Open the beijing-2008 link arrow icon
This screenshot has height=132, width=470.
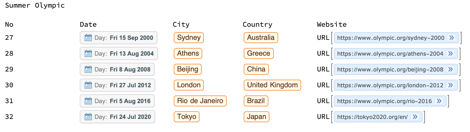[x=450, y=69]
